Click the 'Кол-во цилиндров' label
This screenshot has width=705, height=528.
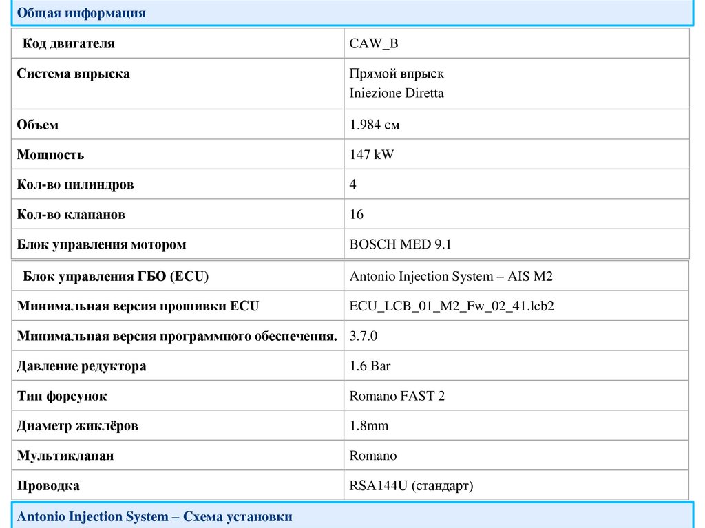click(76, 185)
